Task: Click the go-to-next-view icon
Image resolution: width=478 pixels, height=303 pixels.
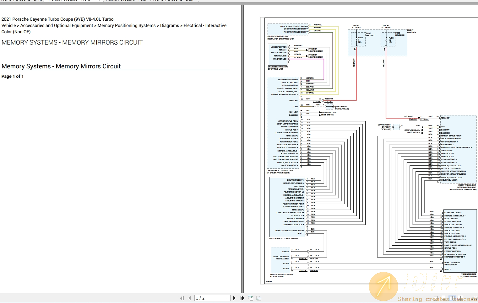Action: [258, 298]
